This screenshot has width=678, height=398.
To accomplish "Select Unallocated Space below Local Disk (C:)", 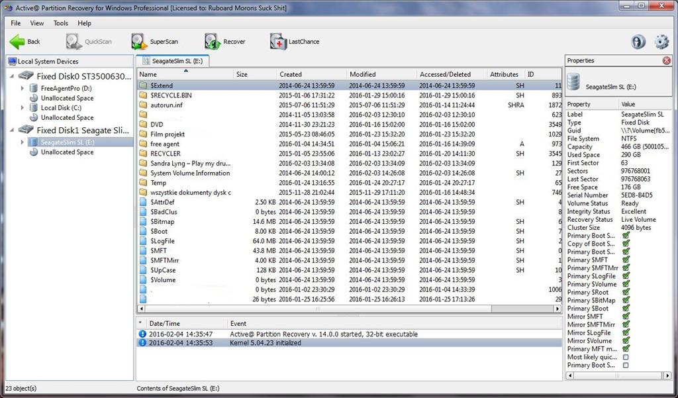I will click(x=67, y=118).
